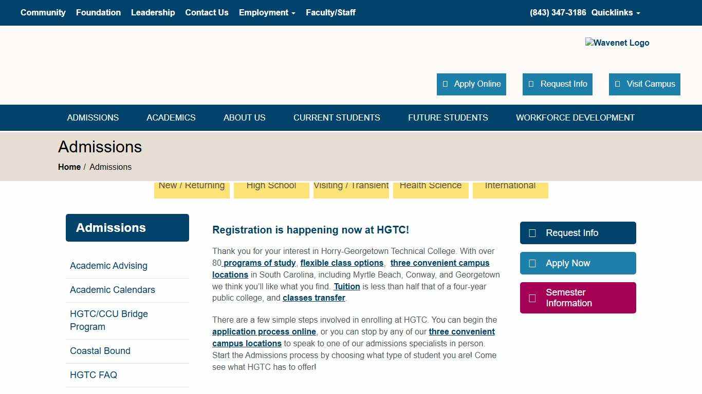Click Home in the breadcrumb

tap(69, 167)
